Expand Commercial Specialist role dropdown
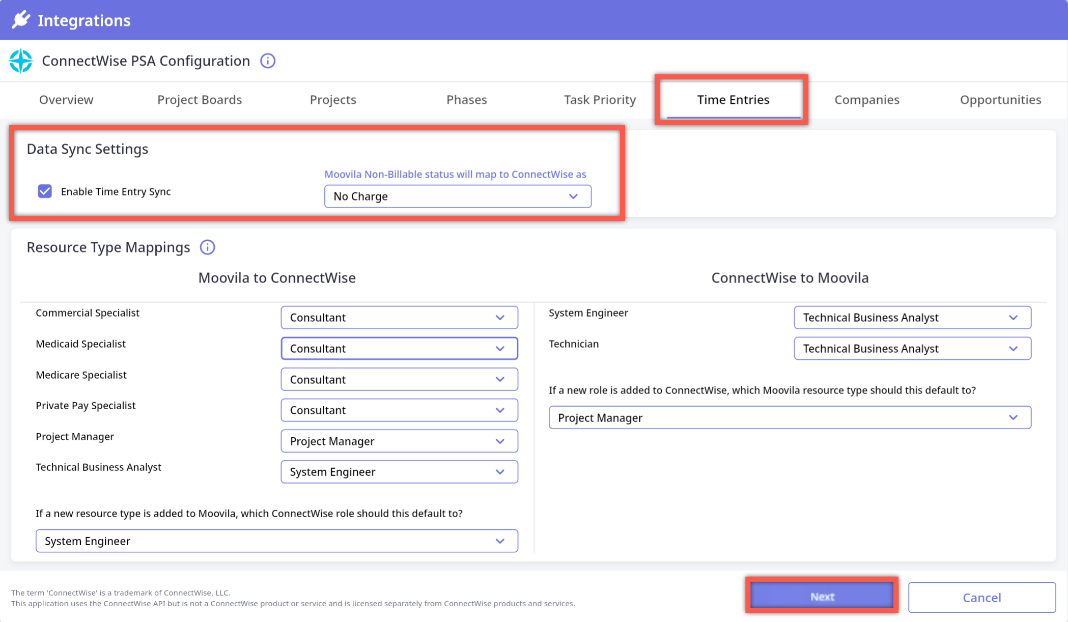This screenshot has height=622, width=1068. (x=399, y=318)
